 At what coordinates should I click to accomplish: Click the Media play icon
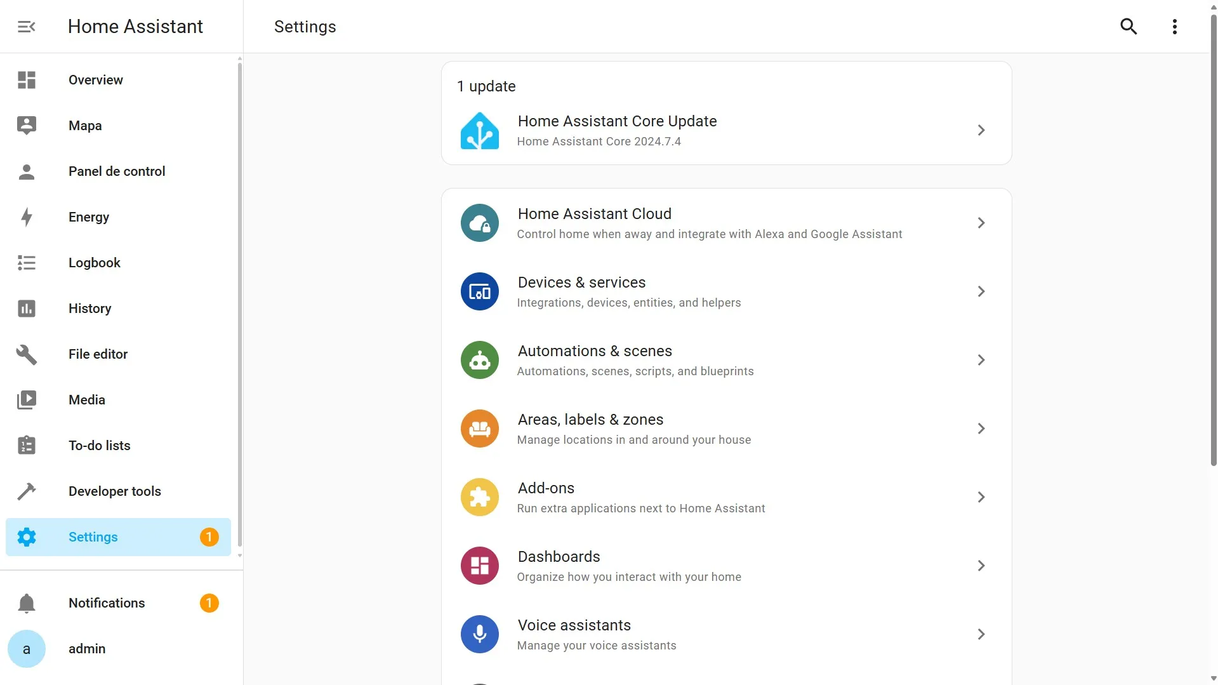tap(27, 400)
